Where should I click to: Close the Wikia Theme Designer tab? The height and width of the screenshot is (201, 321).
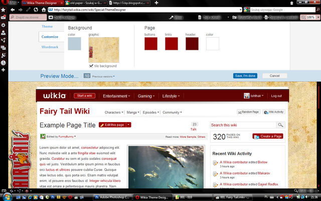(x=62, y=3)
